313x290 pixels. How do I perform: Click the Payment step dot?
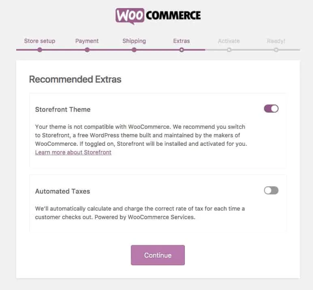click(x=87, y=50)
